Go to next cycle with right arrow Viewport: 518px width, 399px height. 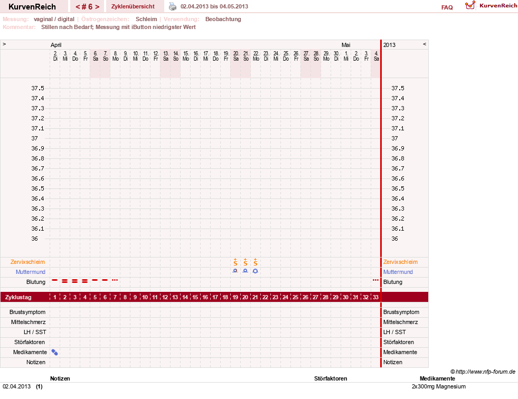97,7
